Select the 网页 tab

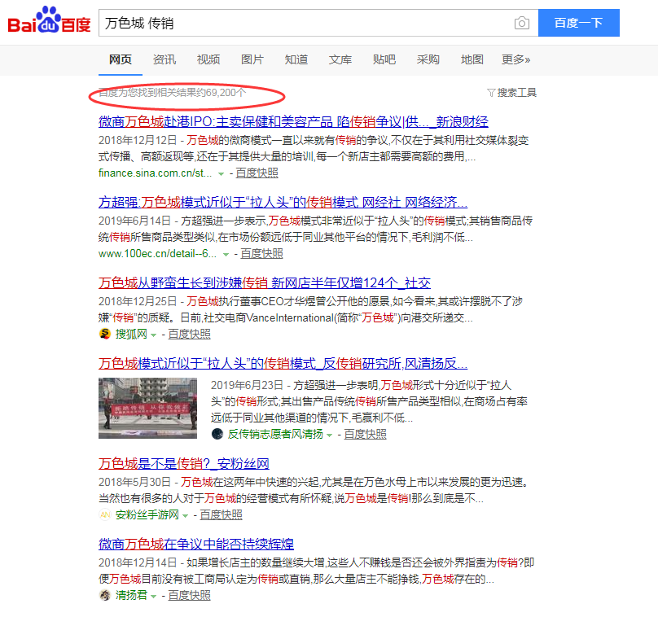[121, 59]
